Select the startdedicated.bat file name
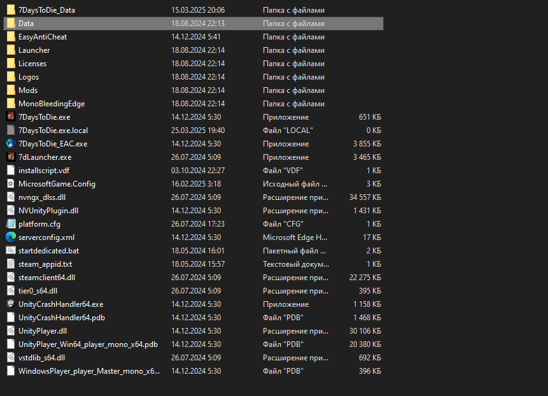The image size is (548, 396). pyautogui.click(x=48, y=251)
